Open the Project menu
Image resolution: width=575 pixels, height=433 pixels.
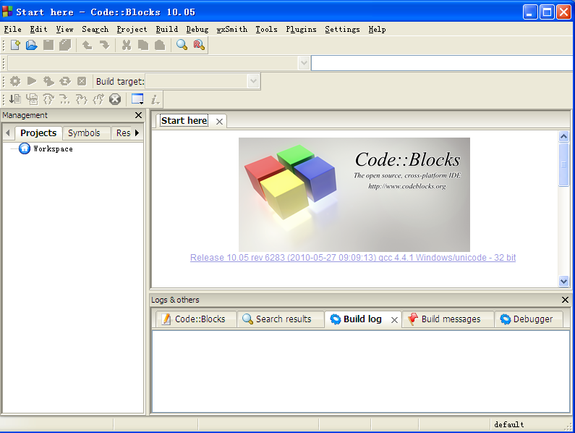[x=132, y=30]
